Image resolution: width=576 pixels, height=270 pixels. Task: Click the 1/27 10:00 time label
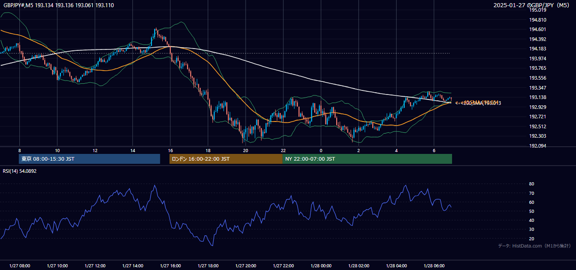pyautogui.click(x=57, y=266)
